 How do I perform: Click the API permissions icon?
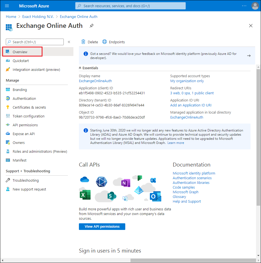[8, 125]
